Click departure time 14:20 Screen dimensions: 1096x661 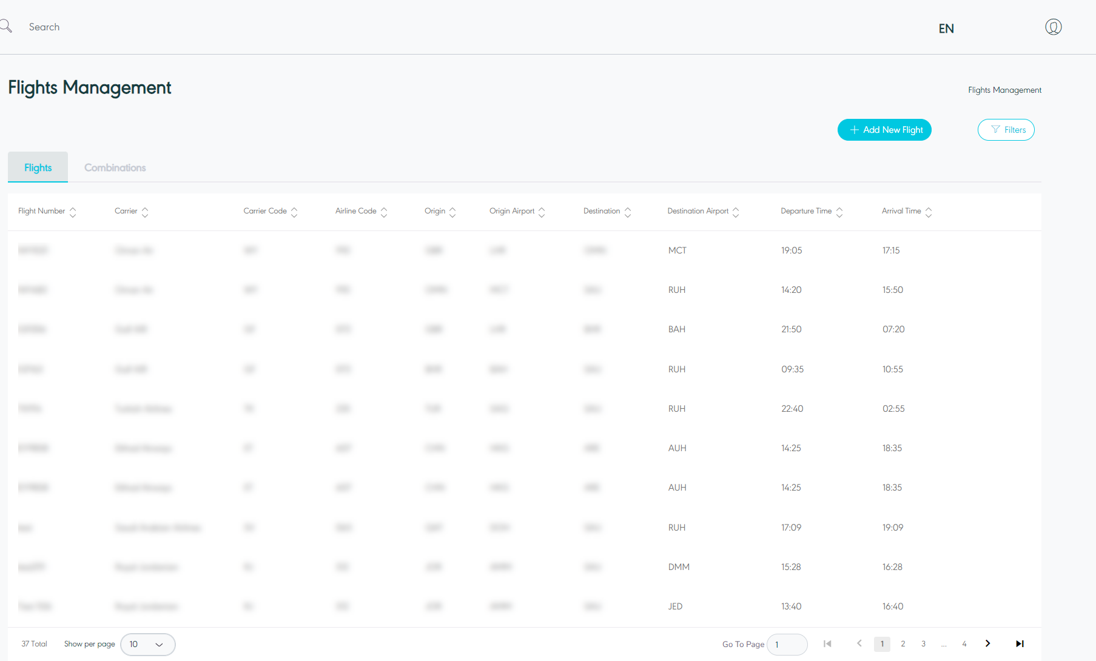click(792, 290)
